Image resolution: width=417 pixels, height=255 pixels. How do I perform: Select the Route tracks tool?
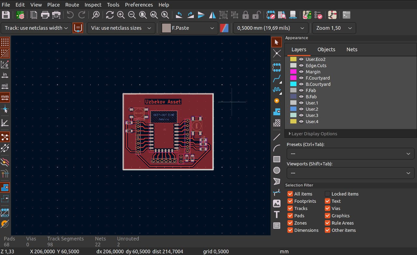click(277, 79)
